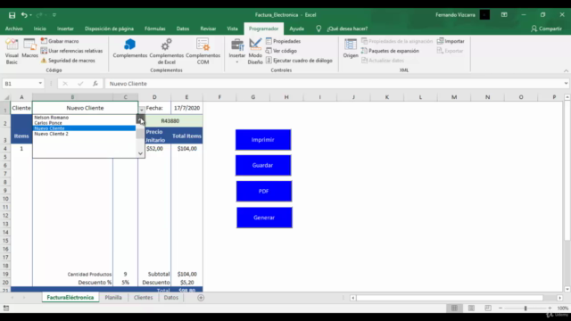Click the Compartir button

pos(546,29)
